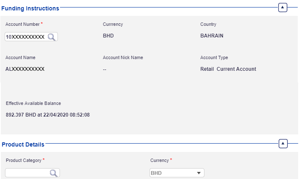Click the Country label
The width and height of the screenshot is (299, 179).
(x=208, y=25)
